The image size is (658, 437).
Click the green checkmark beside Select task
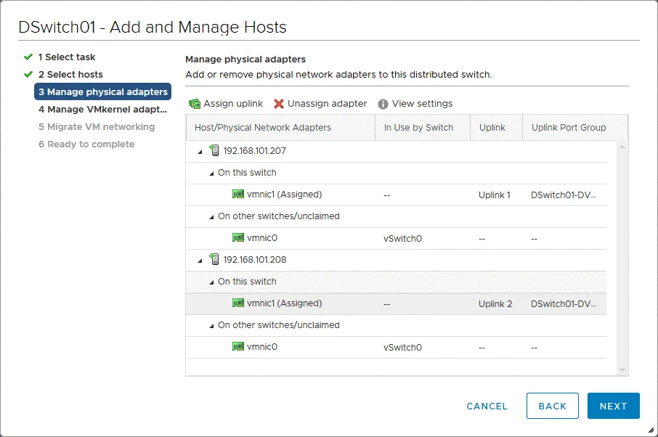click(28, 57)
